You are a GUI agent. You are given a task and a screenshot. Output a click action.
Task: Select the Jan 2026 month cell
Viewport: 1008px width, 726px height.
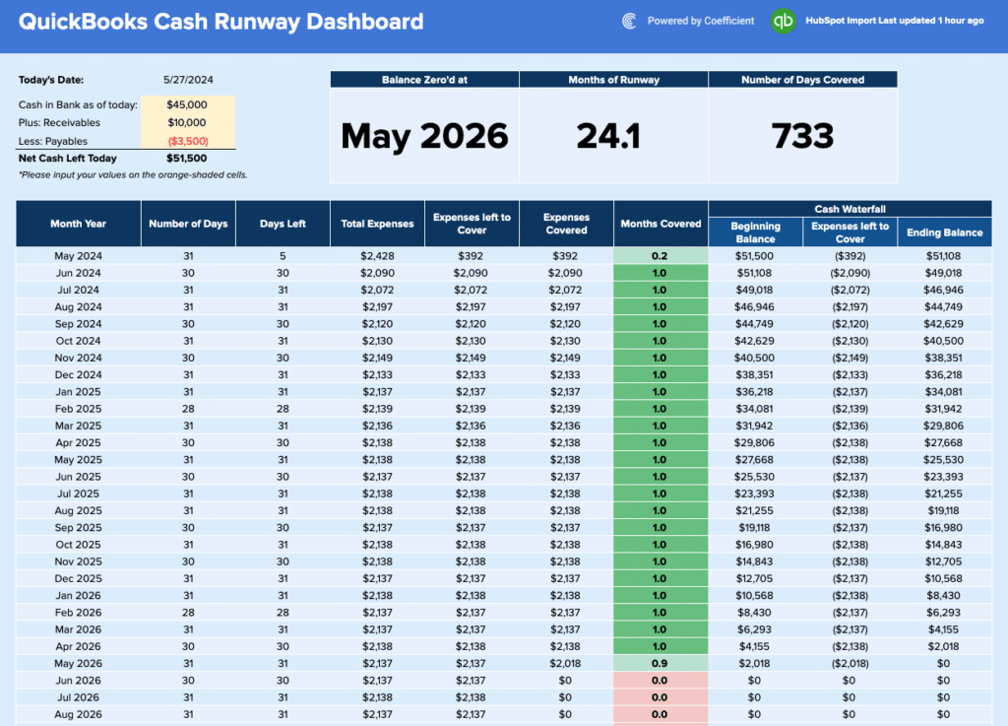[79, 595]
